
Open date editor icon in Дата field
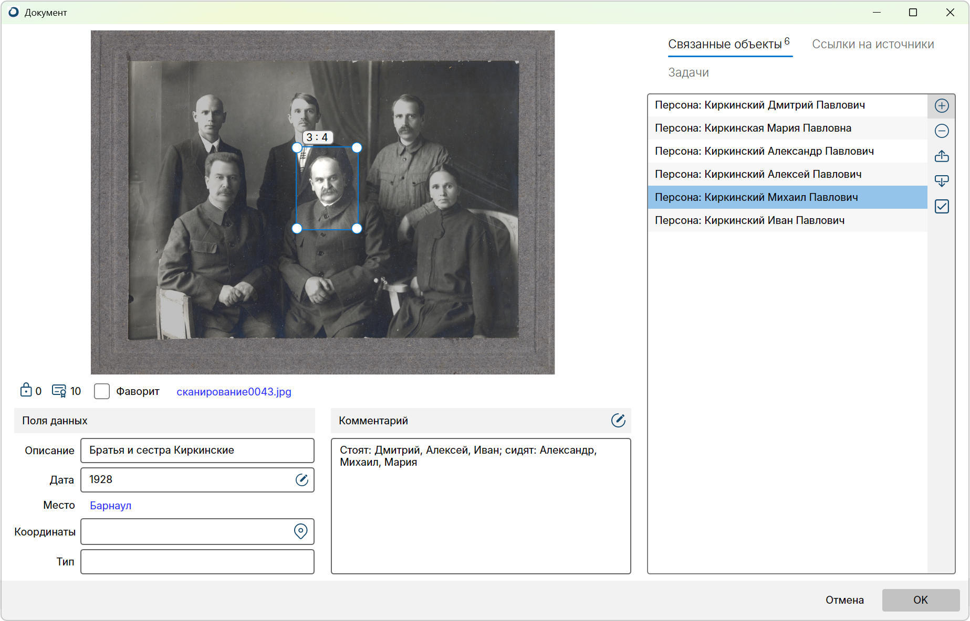click(x=301, y=479)
